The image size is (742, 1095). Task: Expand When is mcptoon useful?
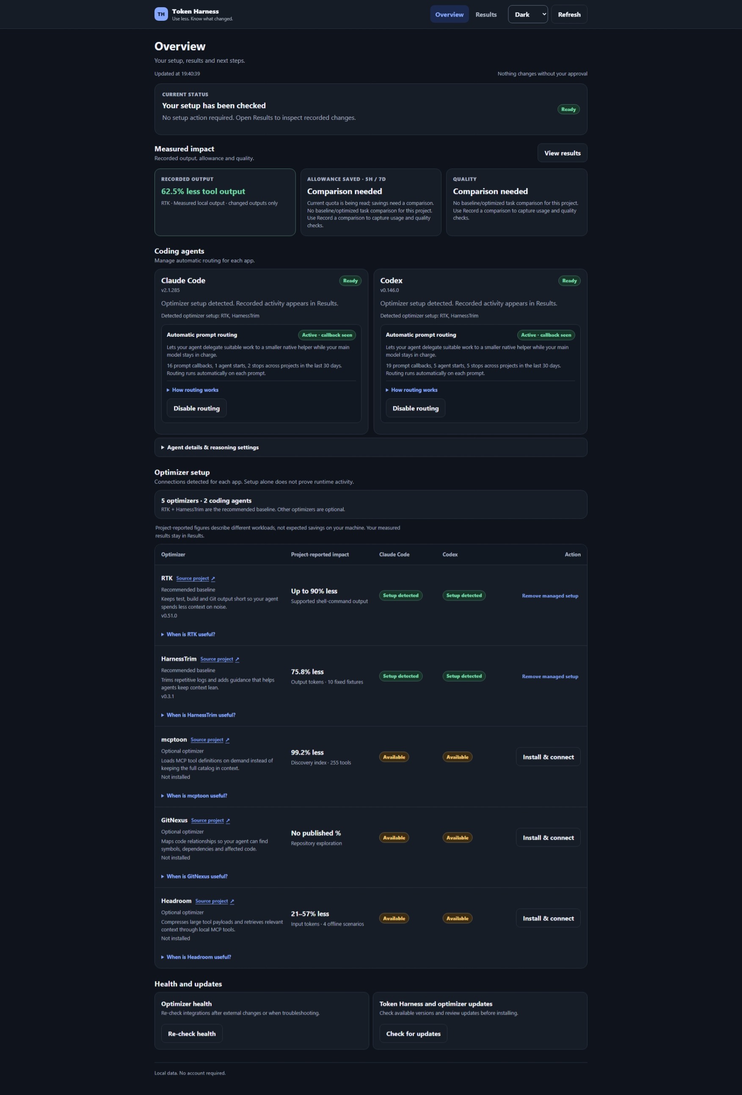click(194, 796)
